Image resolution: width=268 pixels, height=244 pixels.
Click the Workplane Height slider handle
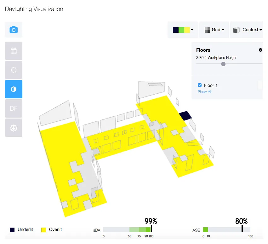pos(223,64)
